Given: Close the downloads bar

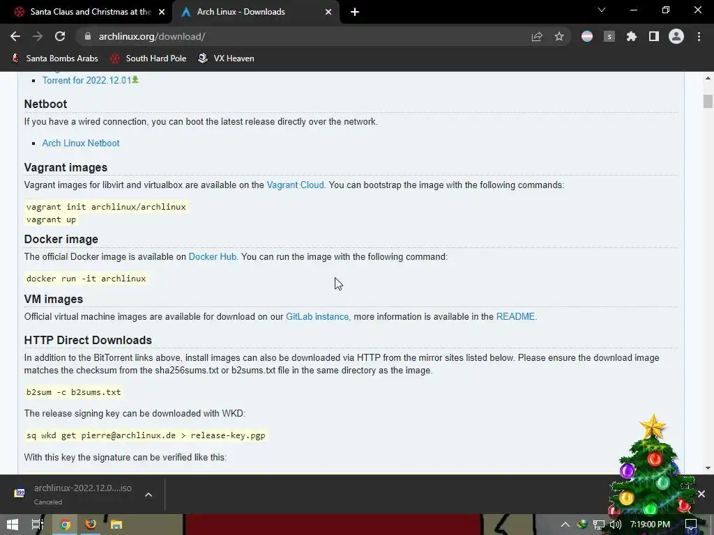Looking at the screenshot, I should (x=701, y=494).
